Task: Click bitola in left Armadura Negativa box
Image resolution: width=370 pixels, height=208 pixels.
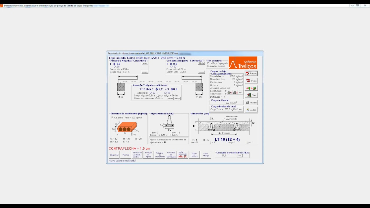Action: click(x=145, y=64)
